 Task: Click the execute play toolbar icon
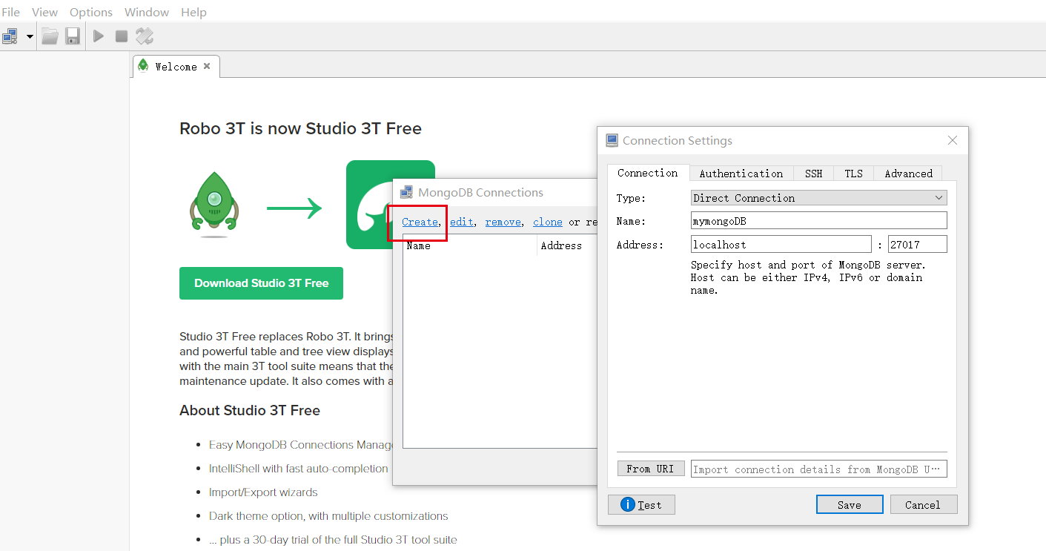point(99,36)
